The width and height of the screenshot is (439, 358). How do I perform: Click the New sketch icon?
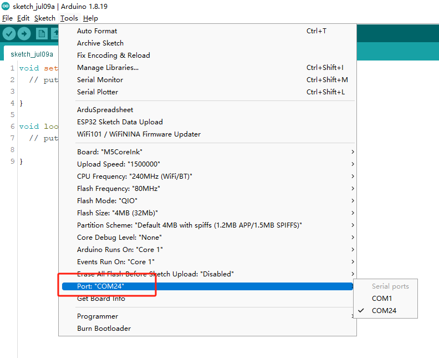(x=42, y=34)
